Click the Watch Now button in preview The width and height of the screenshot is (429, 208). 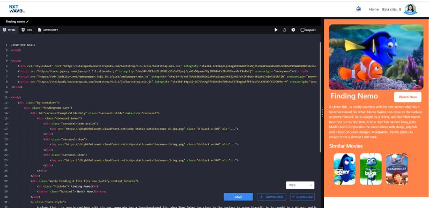(408, 97)
